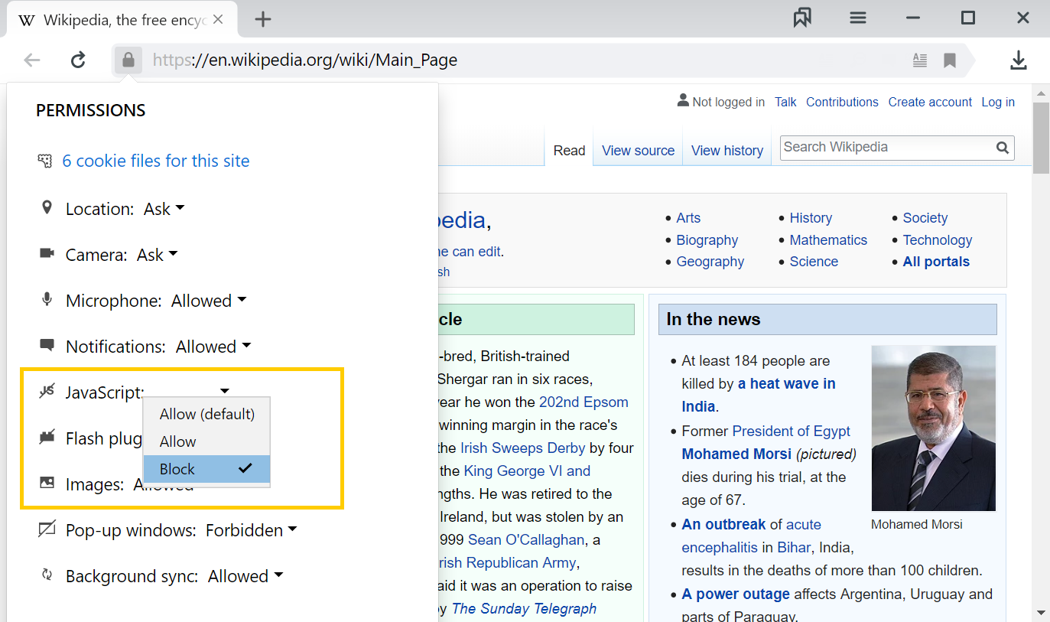Click the Location pin icon
Image resolution: width=1050 pixels, height=622 pixels.
[x=47, y=207]
